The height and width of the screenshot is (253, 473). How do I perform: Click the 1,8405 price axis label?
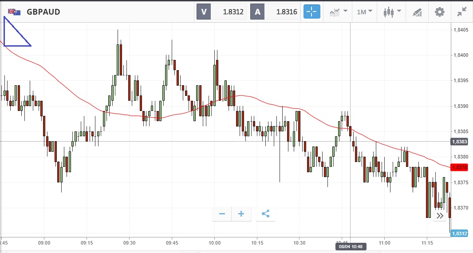(460, 30)
